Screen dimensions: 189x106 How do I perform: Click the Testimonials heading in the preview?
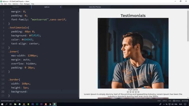pyautogui.click(x=133, y=16)
